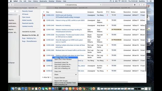The image size is (162, 91).
Task: Click the horizontal scrollbar below the list
Action: point(74,82)
